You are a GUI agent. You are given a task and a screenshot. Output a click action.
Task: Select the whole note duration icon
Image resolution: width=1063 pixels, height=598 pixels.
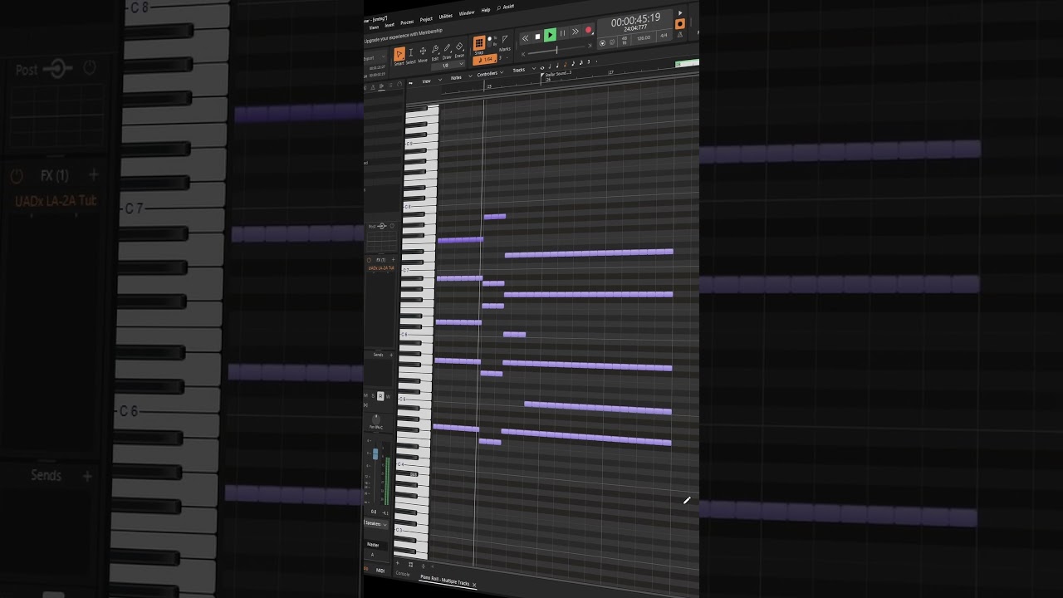pos(542,68)
